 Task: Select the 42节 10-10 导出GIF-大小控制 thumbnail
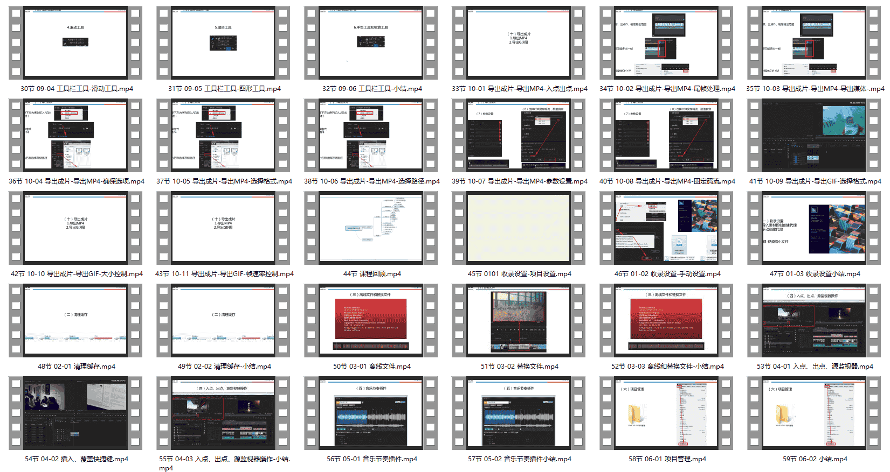pos(75,228)
